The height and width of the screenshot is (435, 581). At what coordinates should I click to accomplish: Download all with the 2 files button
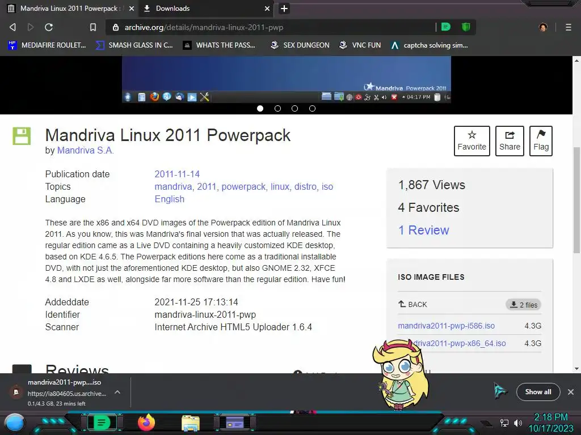[524, 305]
